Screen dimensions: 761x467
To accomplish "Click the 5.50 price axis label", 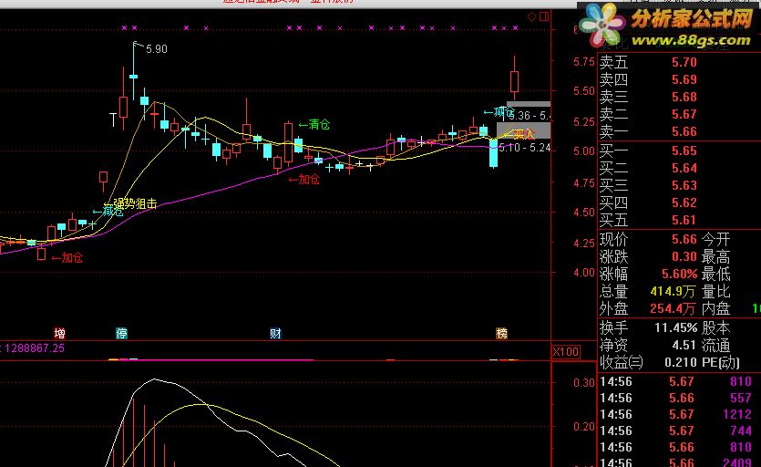I will click(x=584, y=91).
